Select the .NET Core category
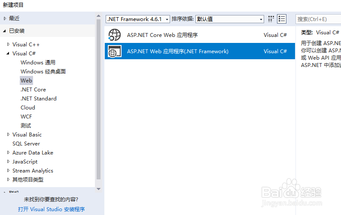 (x=33, y=90)
